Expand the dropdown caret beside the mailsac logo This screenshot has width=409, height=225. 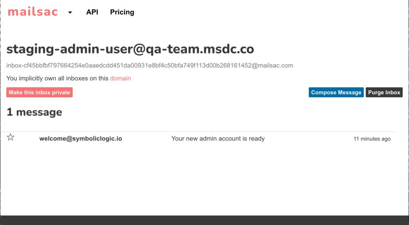[70, 12]
